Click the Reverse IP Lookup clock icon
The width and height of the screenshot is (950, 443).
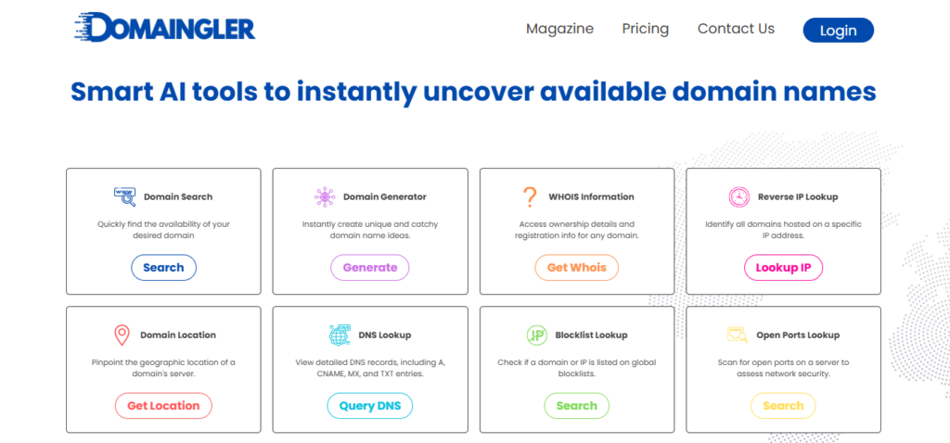tap(739, 196)
